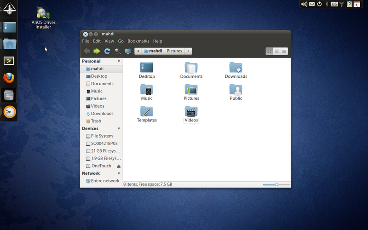Select mahdi in the sidebar
Image resolution: width=368 pixels, height=230 pixels.
coord(101,69)
